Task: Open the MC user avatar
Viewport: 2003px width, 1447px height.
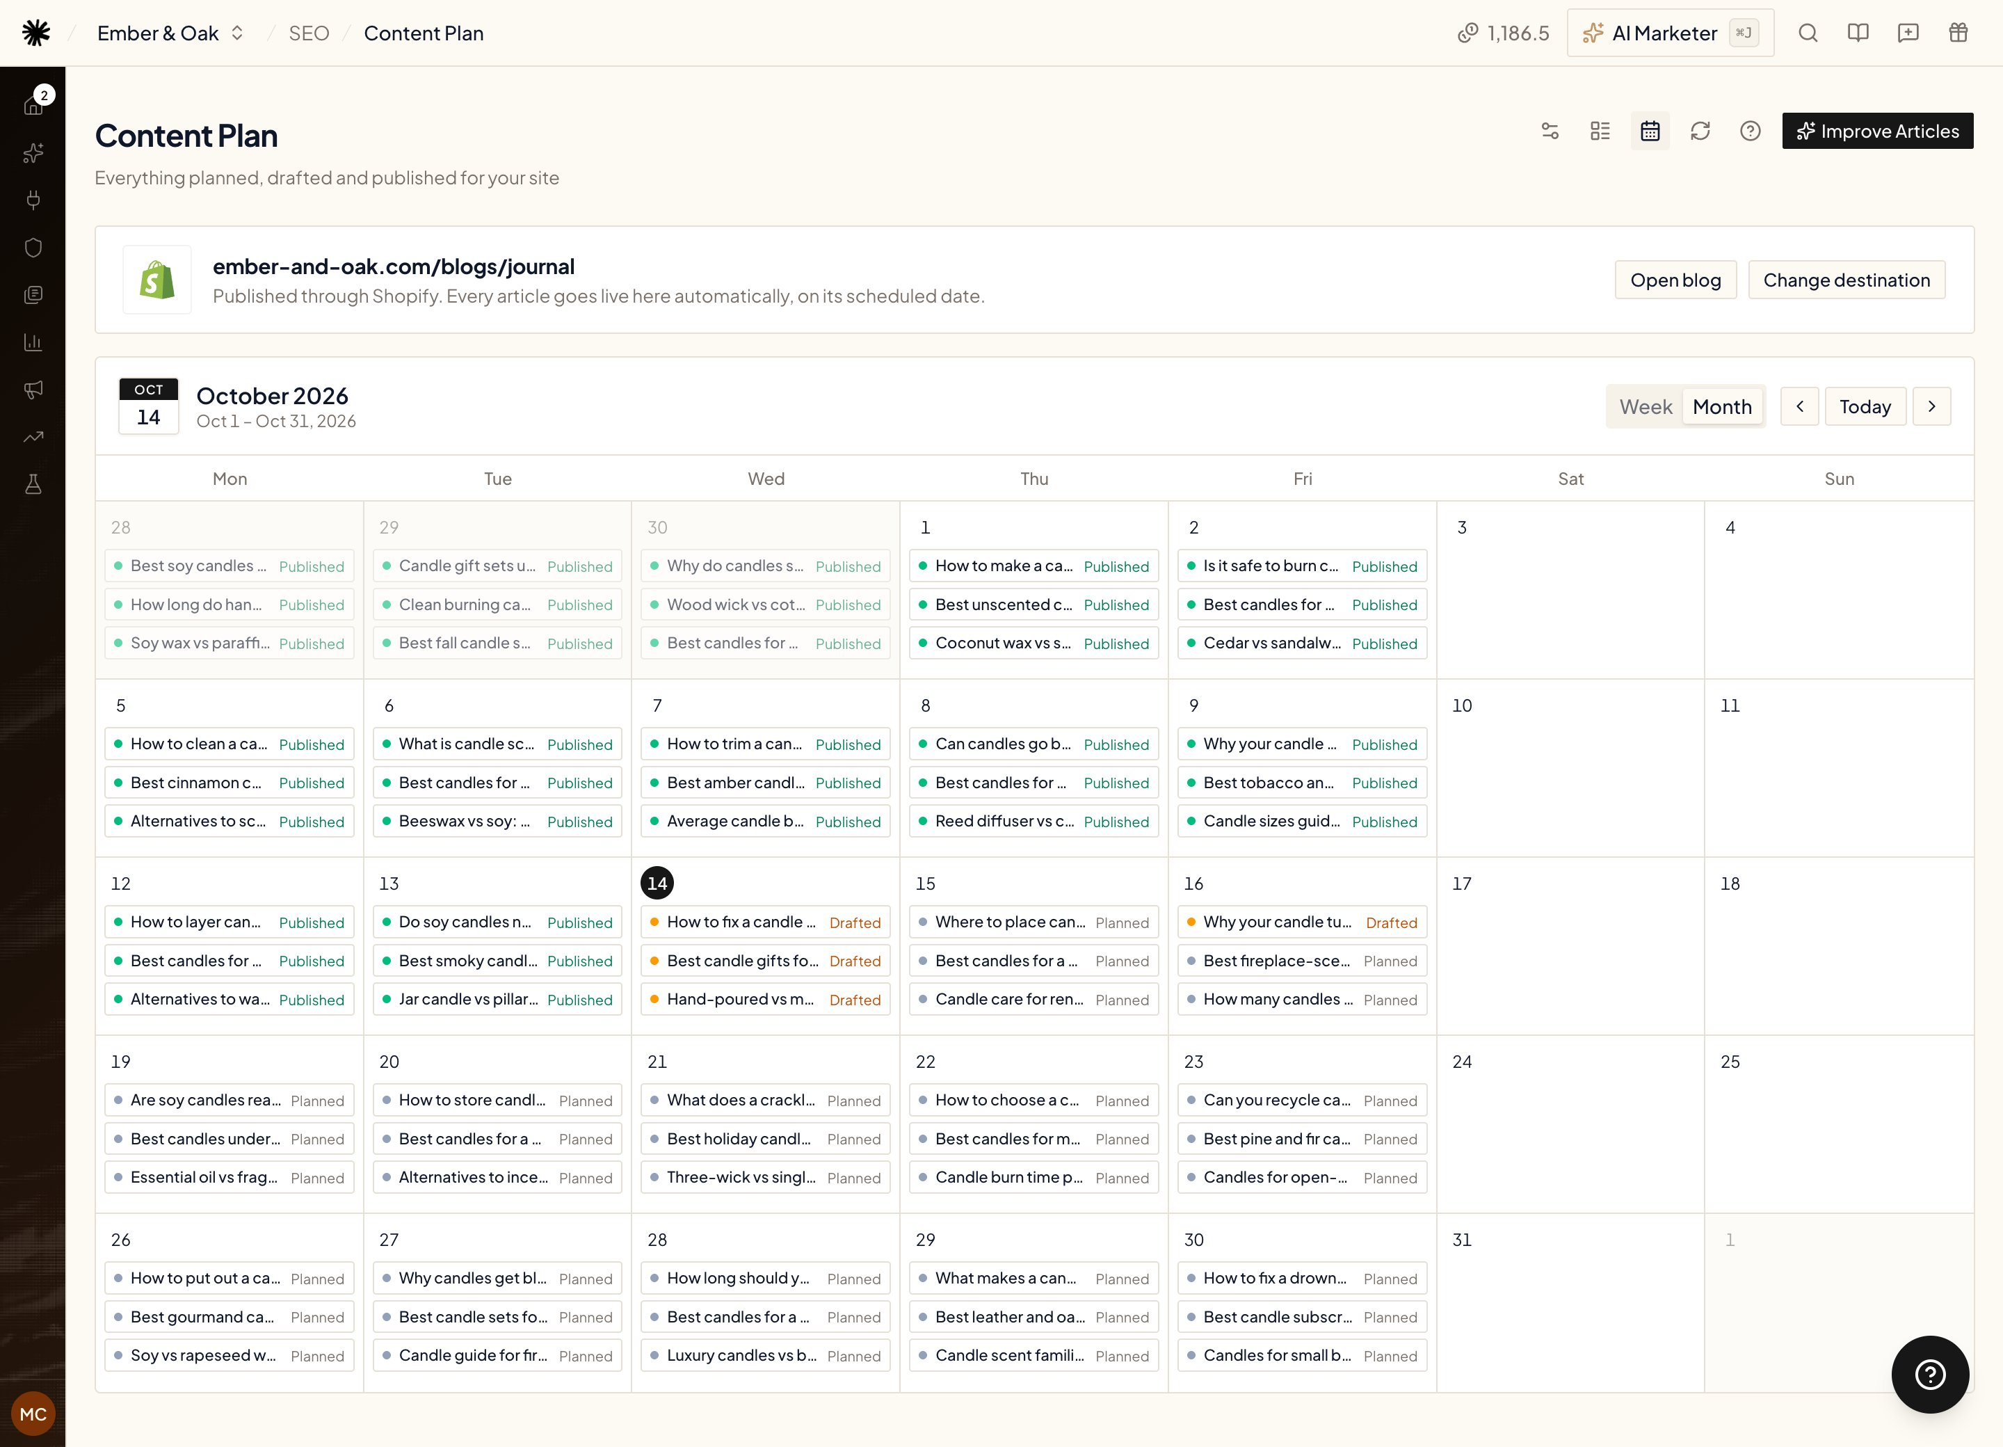Action: pyautogui.click(x=33, y=1414)
